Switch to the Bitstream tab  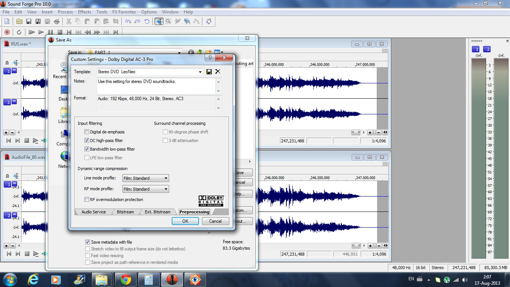coord(125,212)
